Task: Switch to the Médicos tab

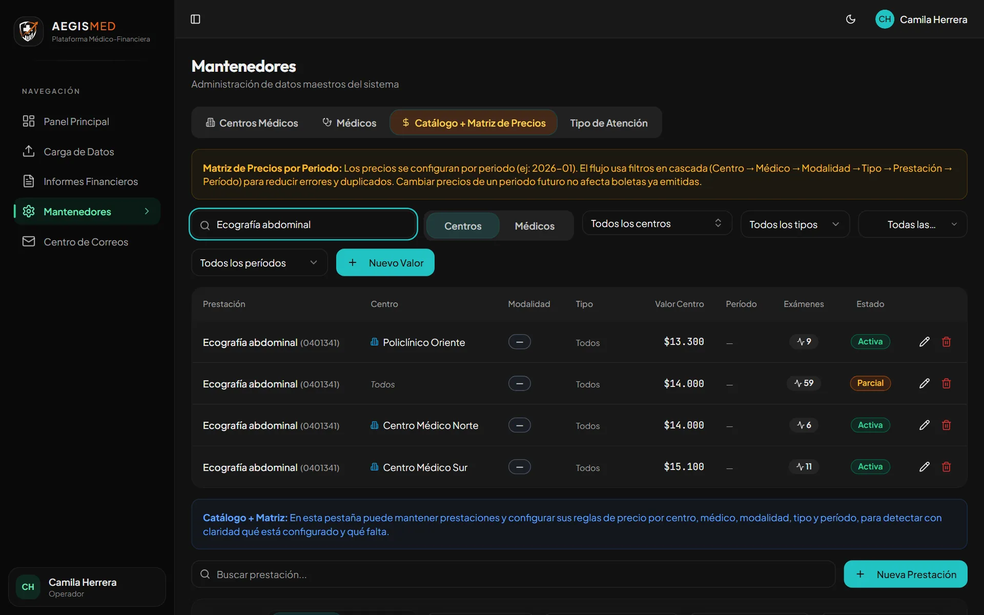Action: tap(349, 122)
